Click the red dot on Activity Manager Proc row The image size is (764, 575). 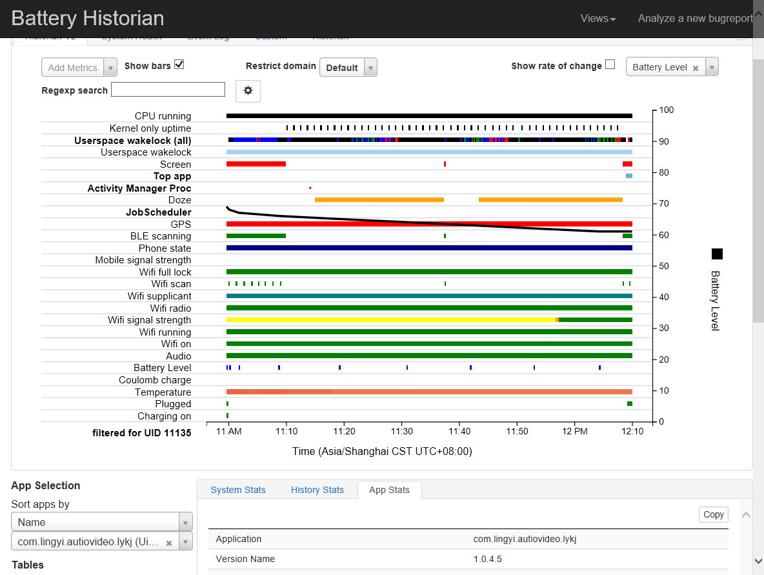310,188
